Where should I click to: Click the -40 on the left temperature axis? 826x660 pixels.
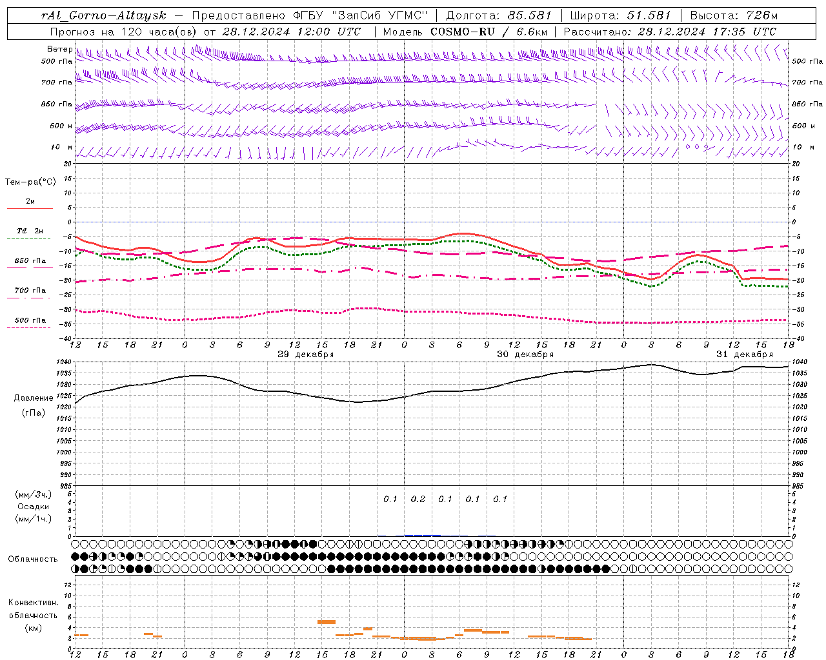click(x=65, y=338)
